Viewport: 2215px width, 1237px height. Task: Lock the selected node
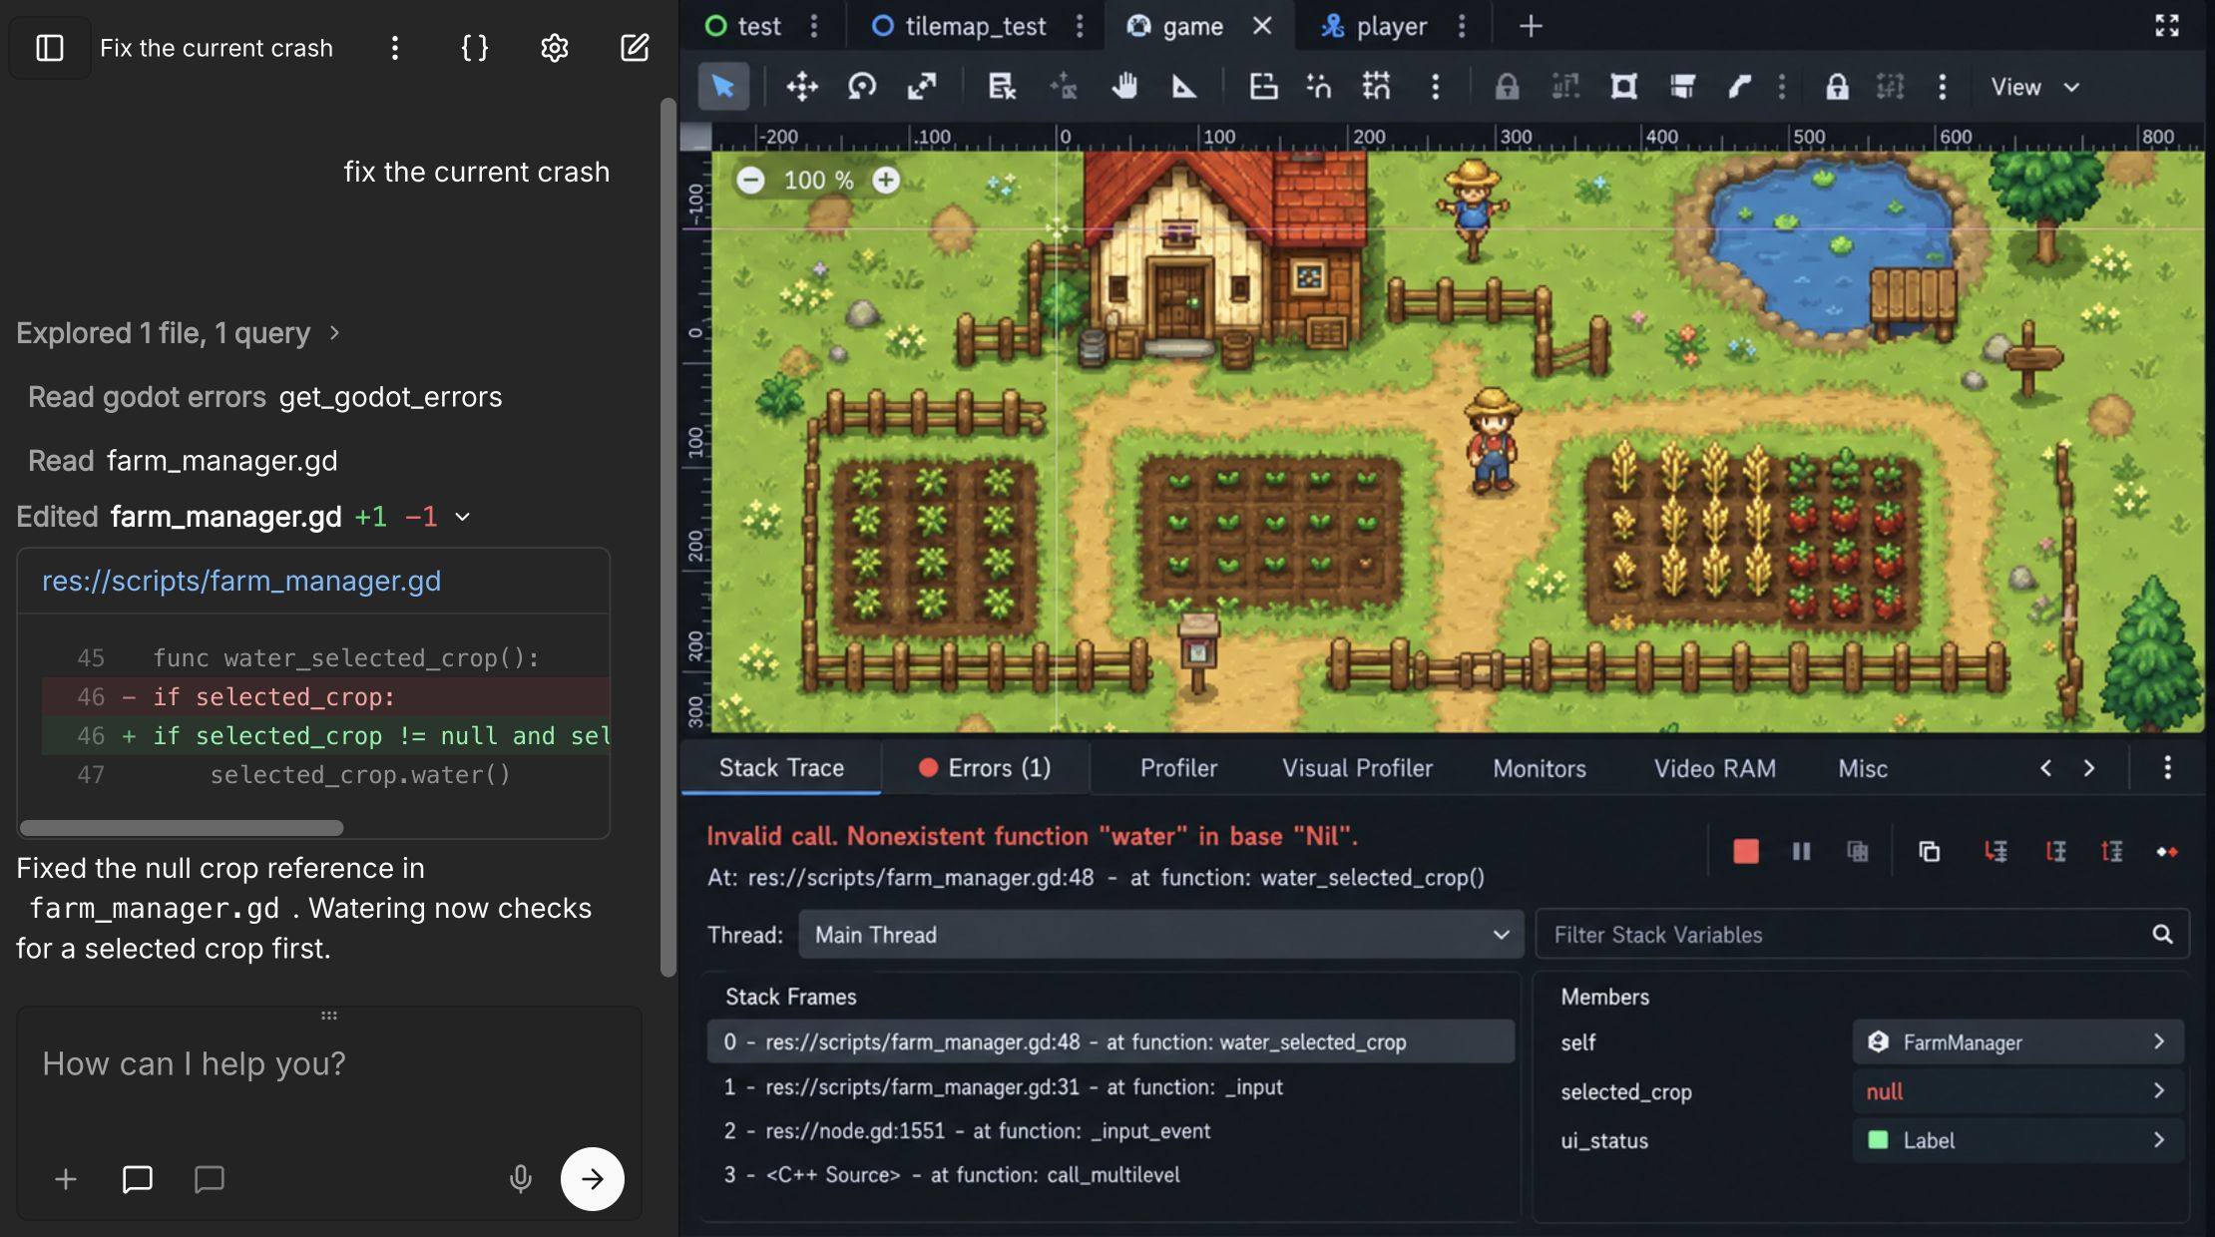coord(1507,87)
